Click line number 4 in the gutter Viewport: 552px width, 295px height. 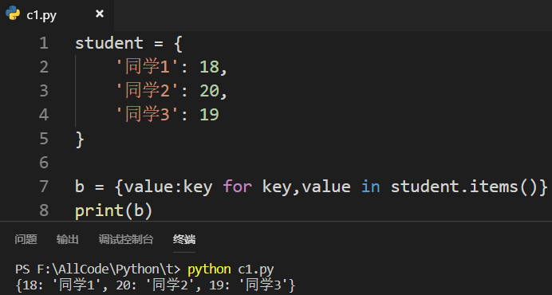tap(44, 115)
